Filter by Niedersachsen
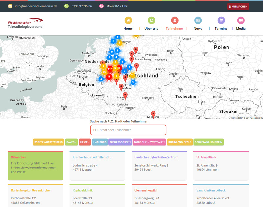 tap(120, 142)
